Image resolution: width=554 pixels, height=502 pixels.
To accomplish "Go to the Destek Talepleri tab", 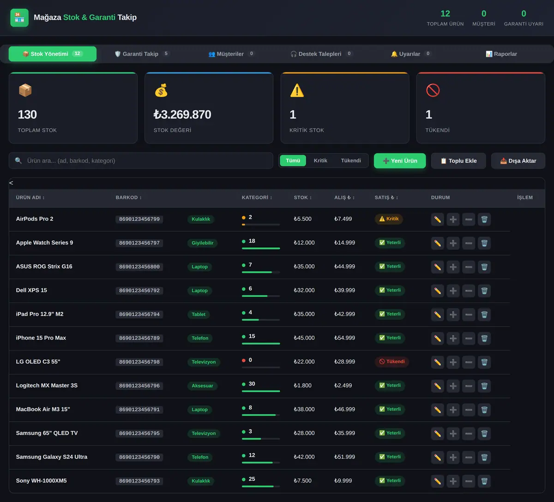I will coord(321,54).
